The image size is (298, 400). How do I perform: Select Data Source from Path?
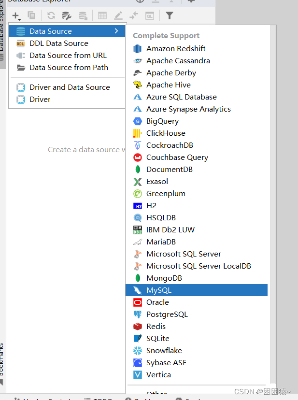tap(67, 67)
